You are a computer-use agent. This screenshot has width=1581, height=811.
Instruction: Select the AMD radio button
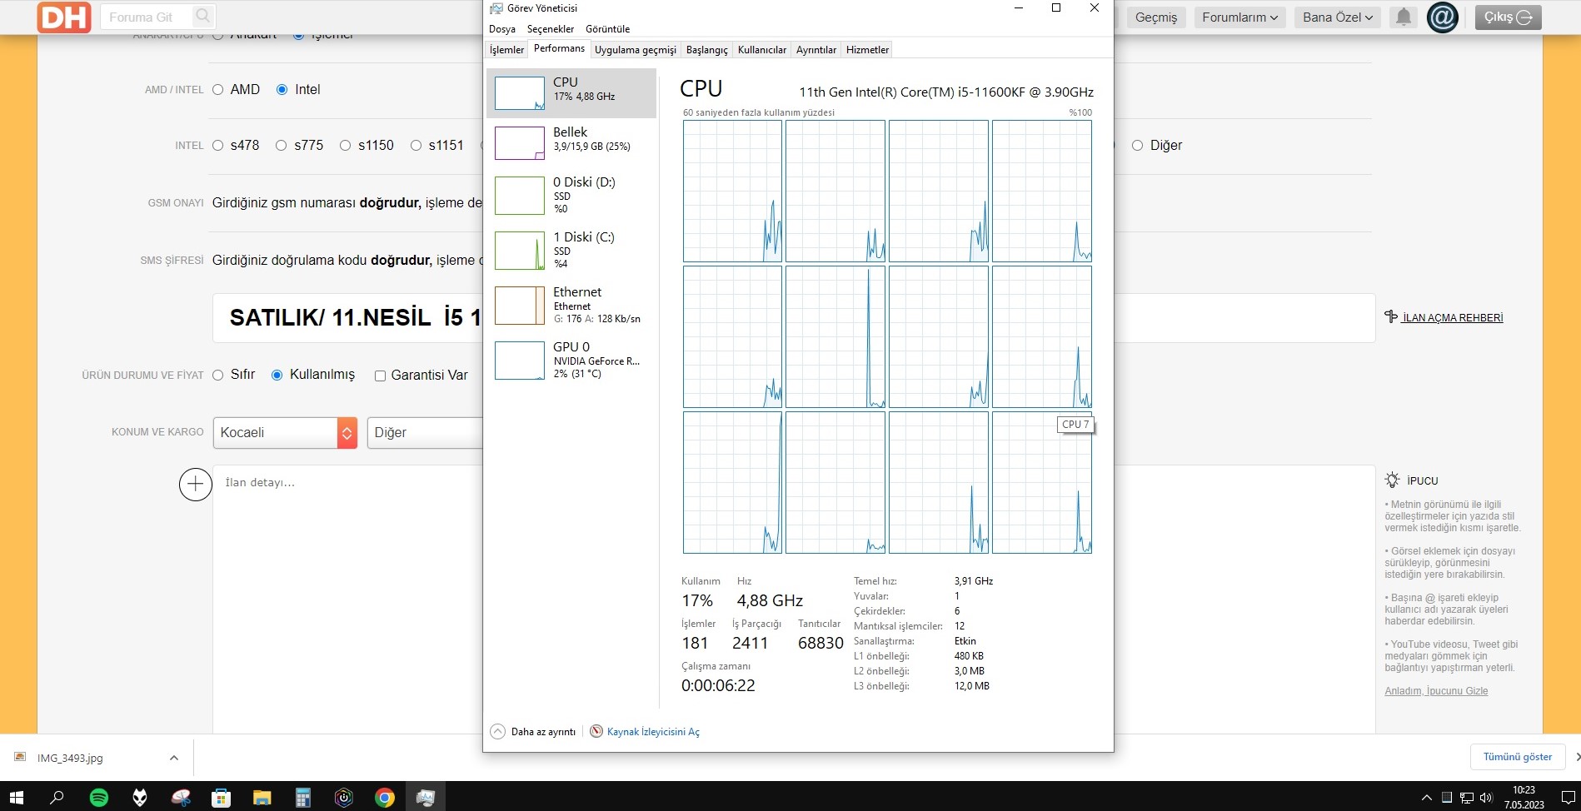coord(217,89)
